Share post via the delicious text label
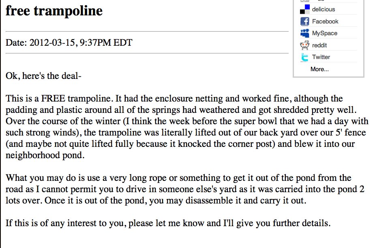 (324, 9)
